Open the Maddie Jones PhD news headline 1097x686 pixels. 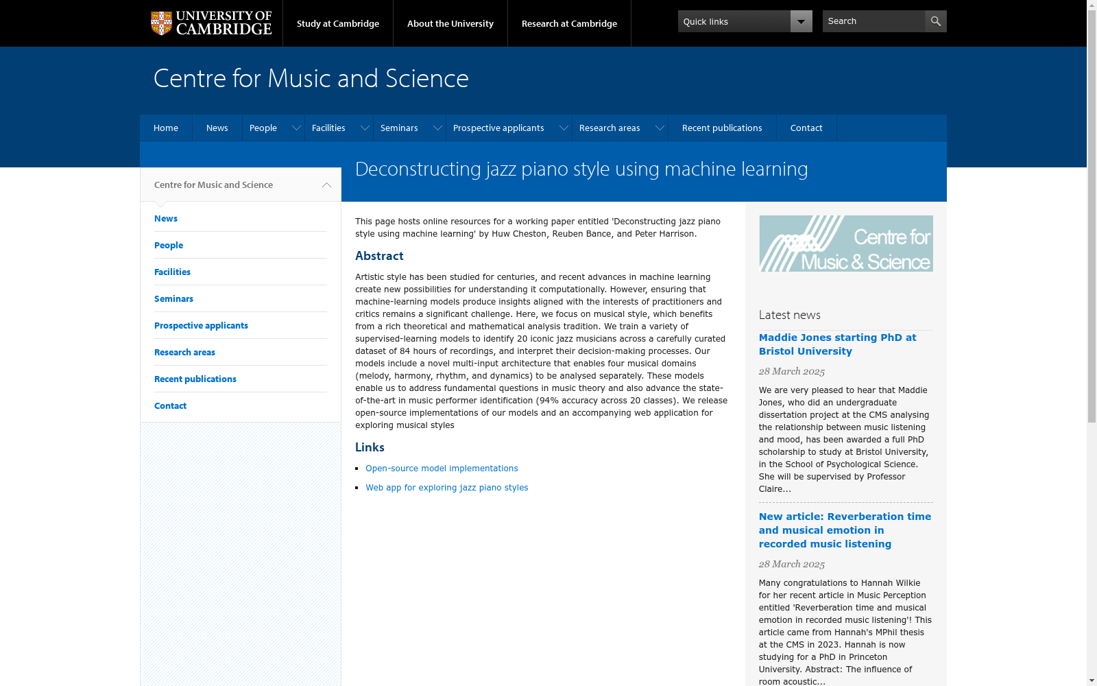point(837,344)
